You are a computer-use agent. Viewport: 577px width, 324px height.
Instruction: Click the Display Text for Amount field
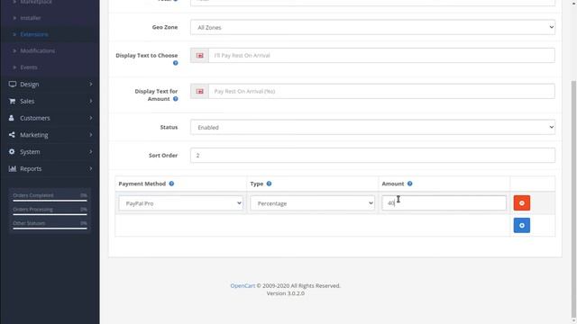tap(381, 91)
